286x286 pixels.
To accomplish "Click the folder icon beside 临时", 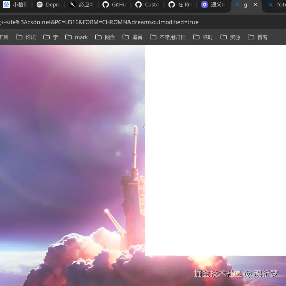I will [x=196, y=37].
